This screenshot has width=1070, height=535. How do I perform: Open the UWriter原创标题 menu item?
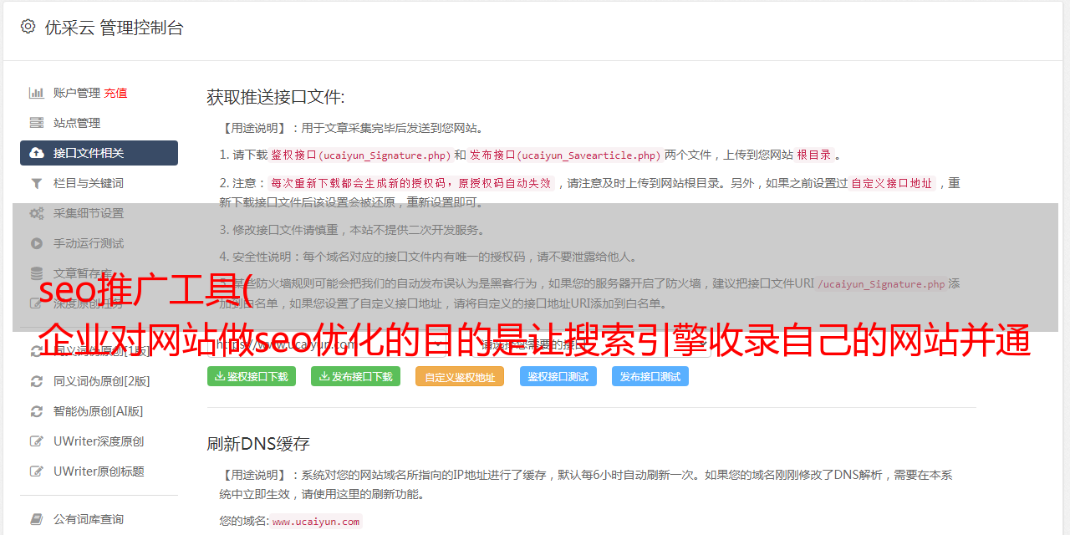pyautogui.click(x=99, y=471)
